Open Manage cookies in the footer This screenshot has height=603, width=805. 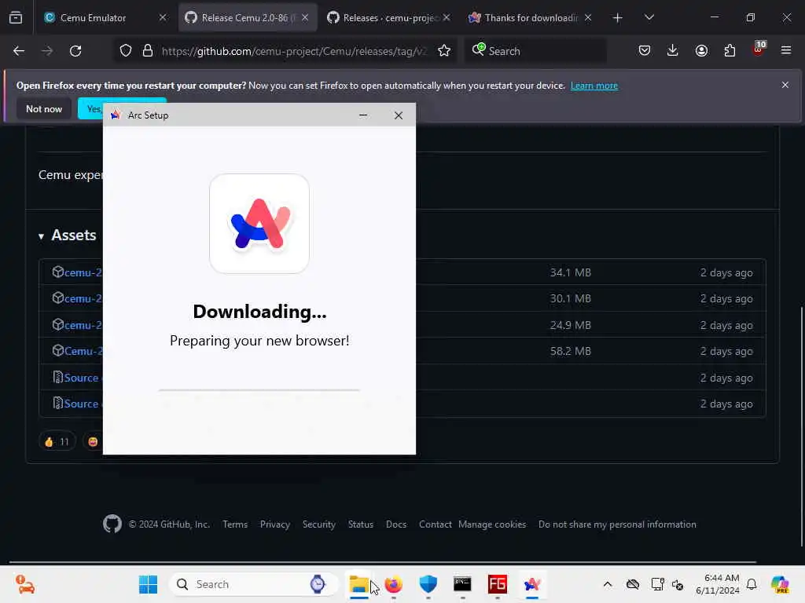click(x=492, y=524)
